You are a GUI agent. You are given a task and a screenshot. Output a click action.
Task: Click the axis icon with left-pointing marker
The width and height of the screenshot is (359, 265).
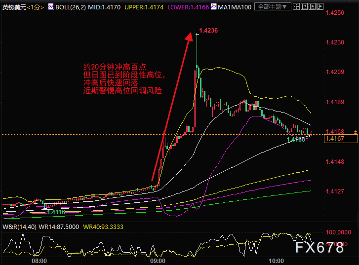click(x=304, y=7)
